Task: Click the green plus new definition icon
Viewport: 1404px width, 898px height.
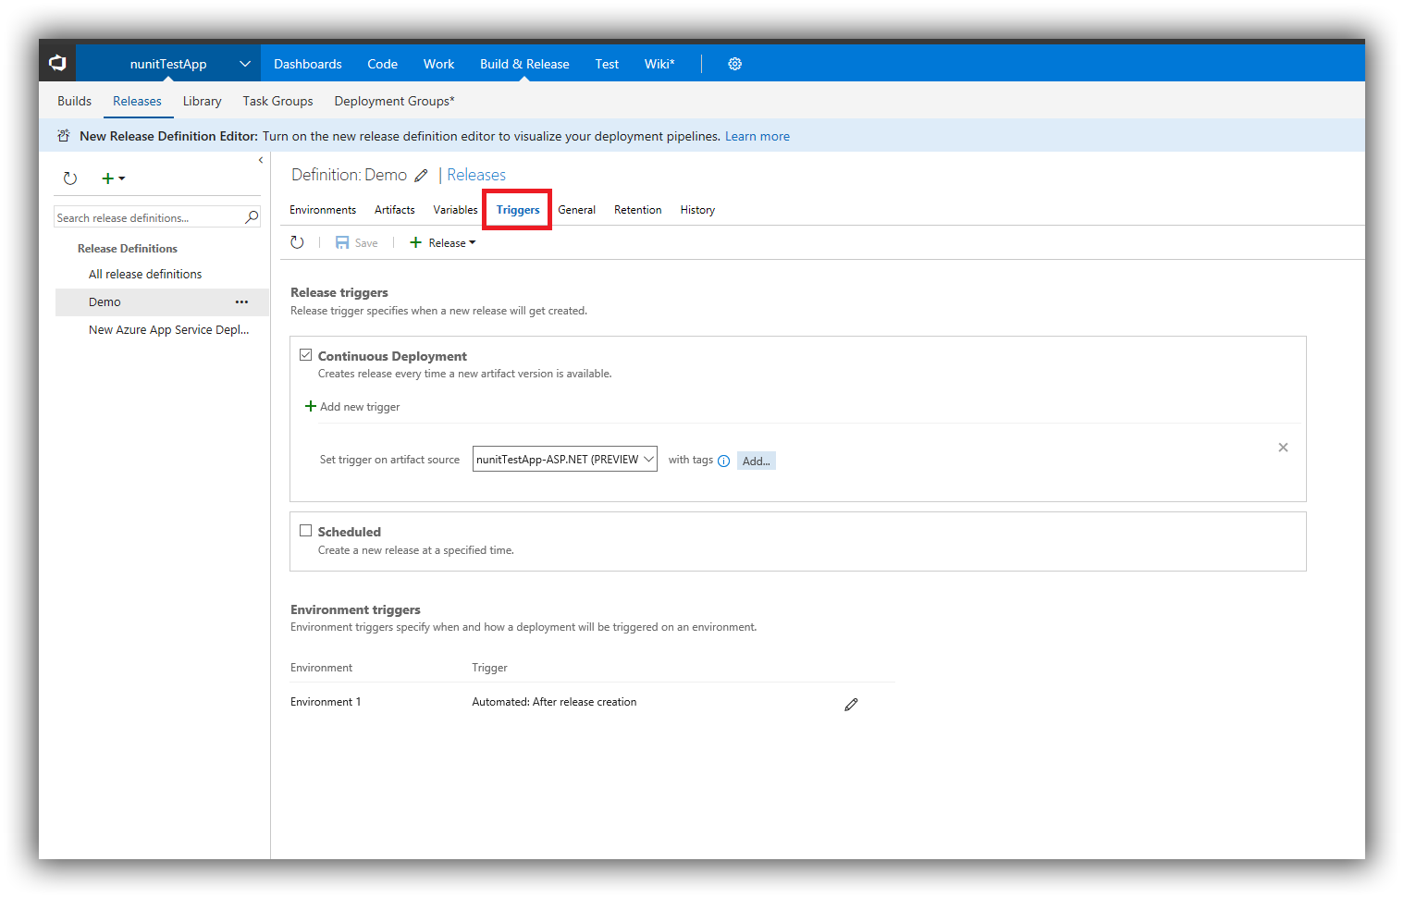Action: coord(107,178)
